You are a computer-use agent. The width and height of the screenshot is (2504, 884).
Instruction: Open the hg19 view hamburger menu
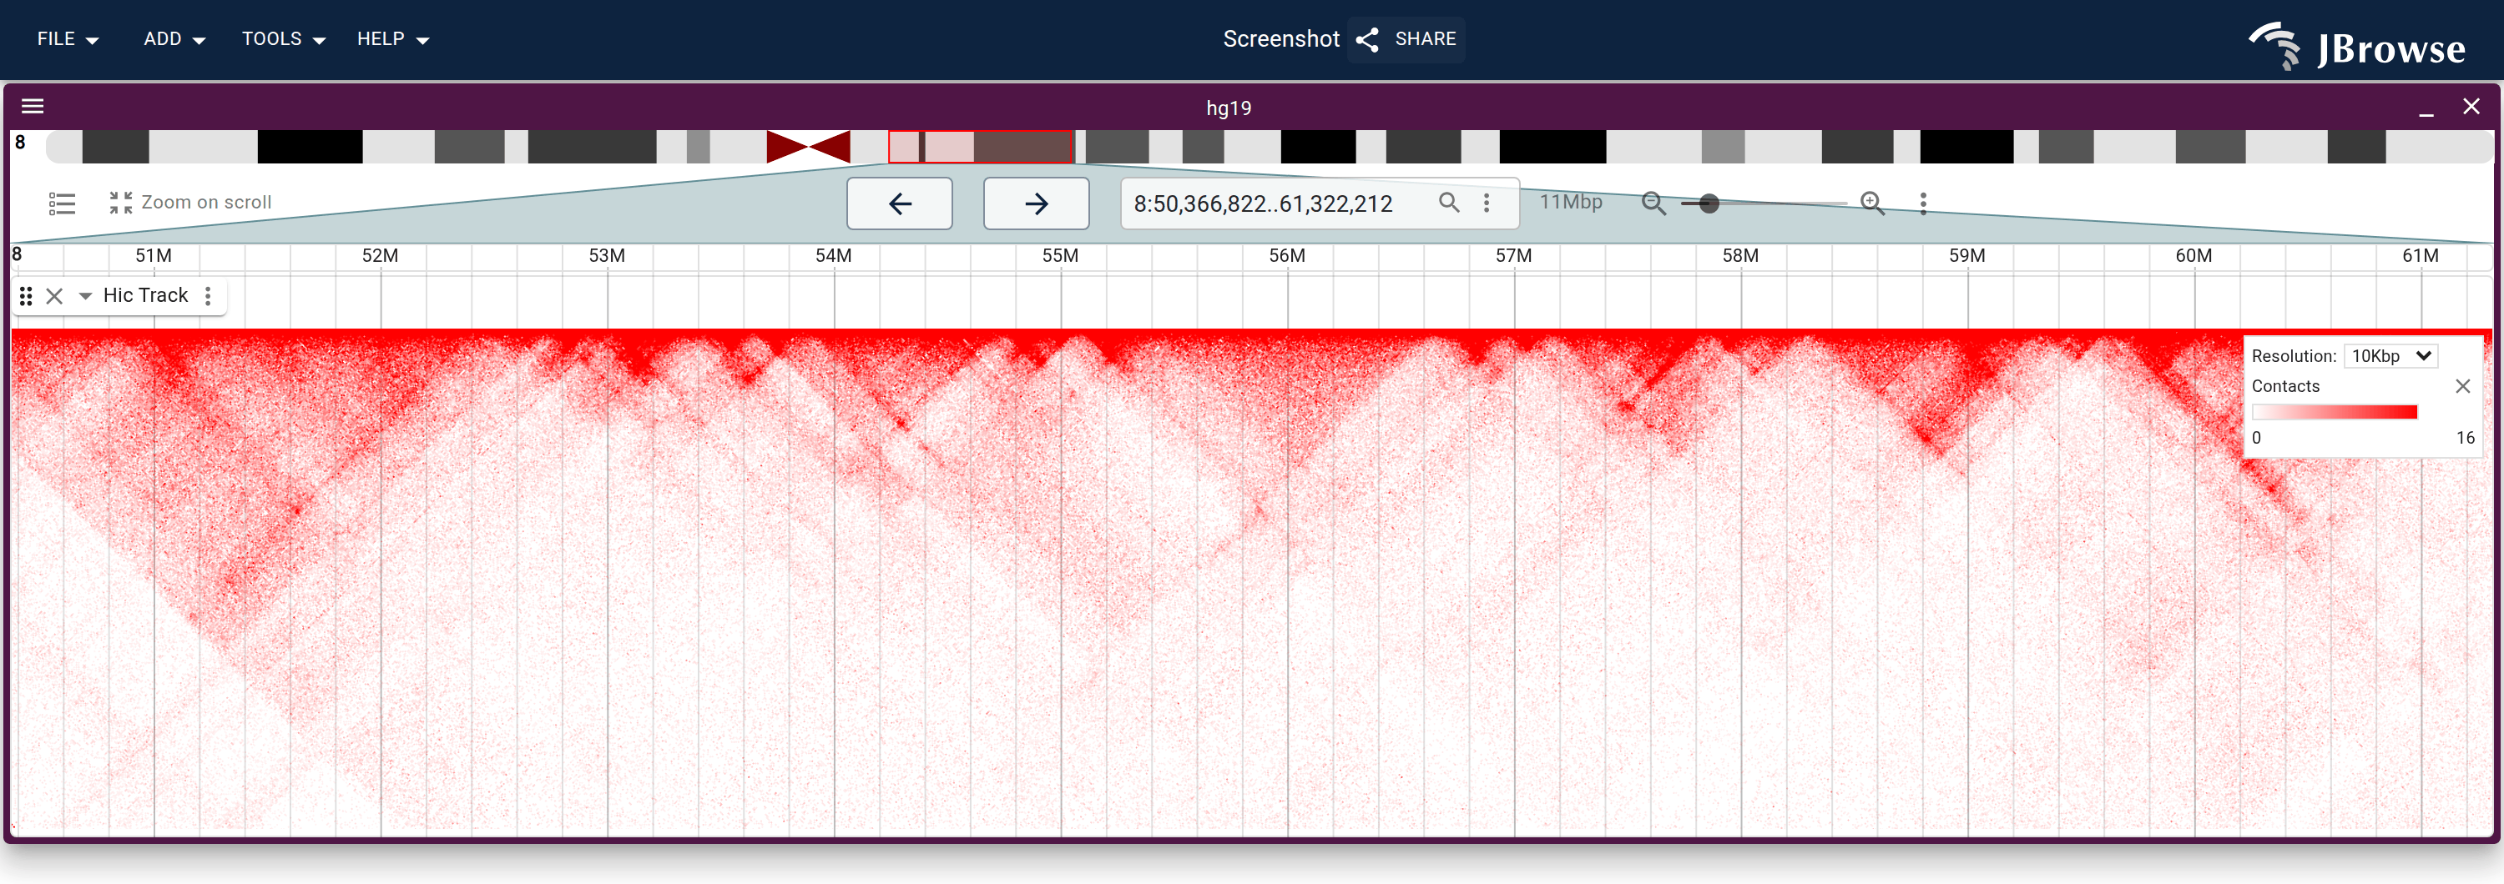tap(33, 106)
